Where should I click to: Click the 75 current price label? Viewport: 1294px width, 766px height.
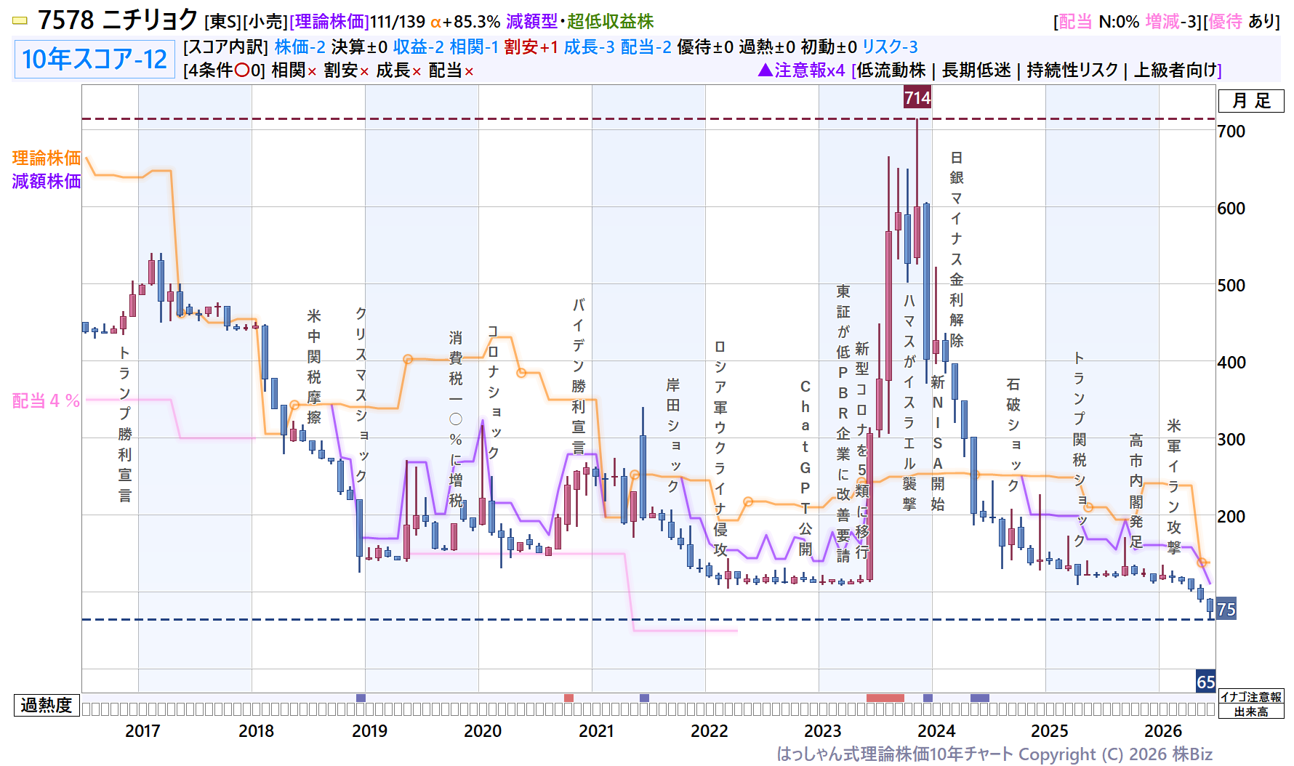tap(1226, 609)
